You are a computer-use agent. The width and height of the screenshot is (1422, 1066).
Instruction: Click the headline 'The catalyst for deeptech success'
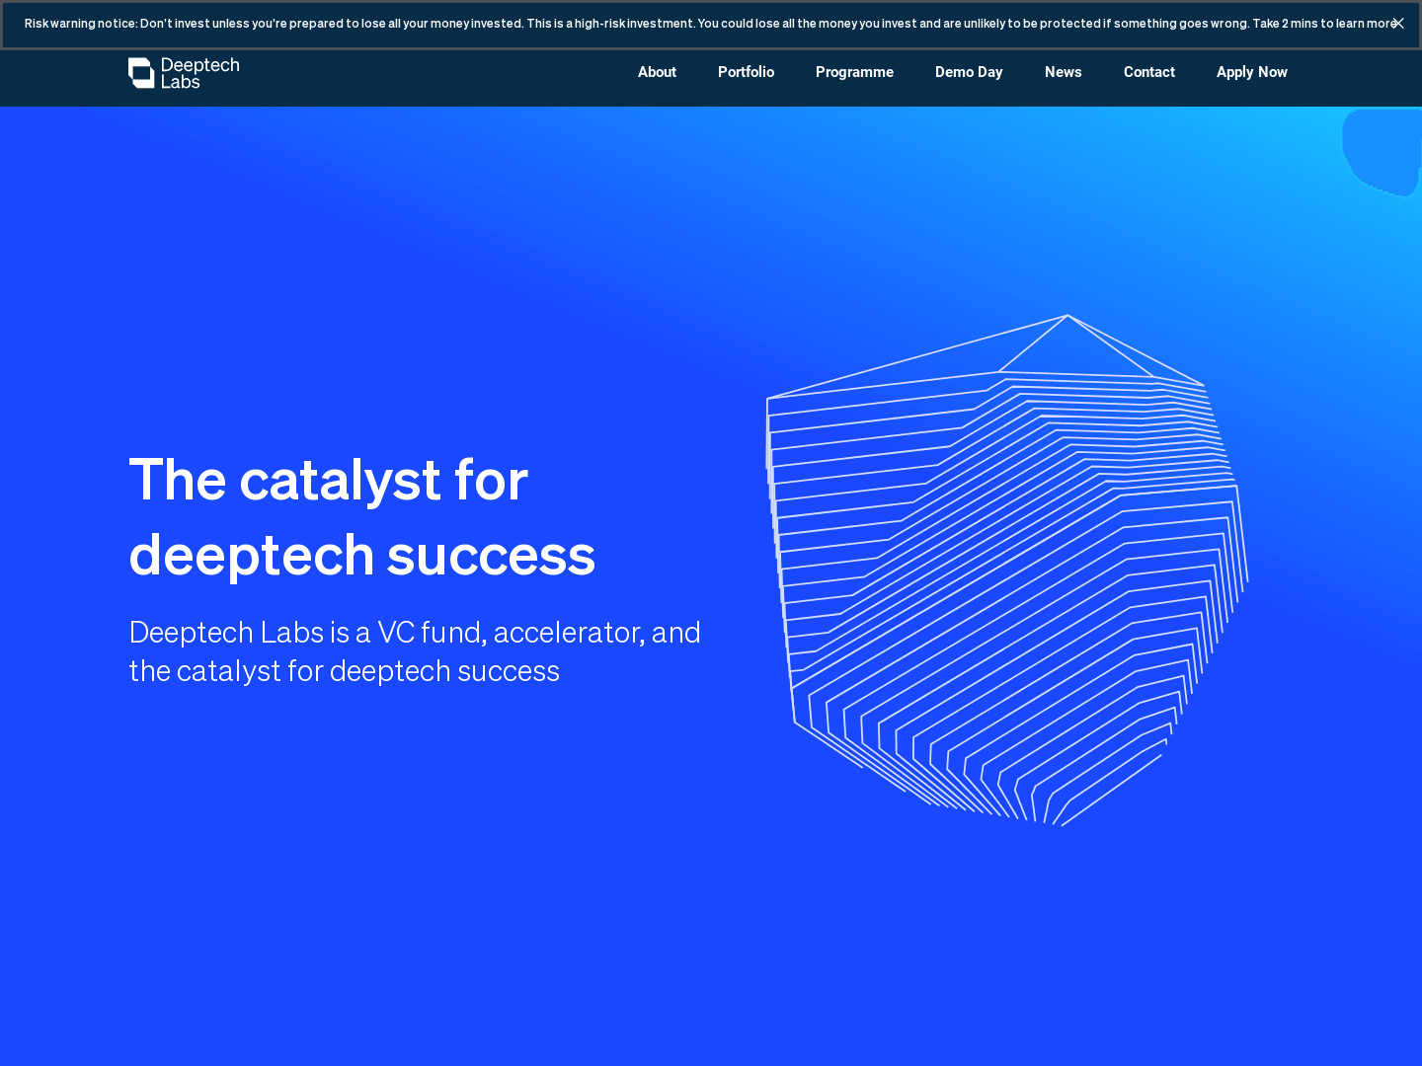[361, 517]
